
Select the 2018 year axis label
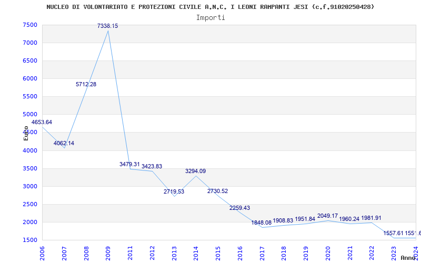point(284,254)
